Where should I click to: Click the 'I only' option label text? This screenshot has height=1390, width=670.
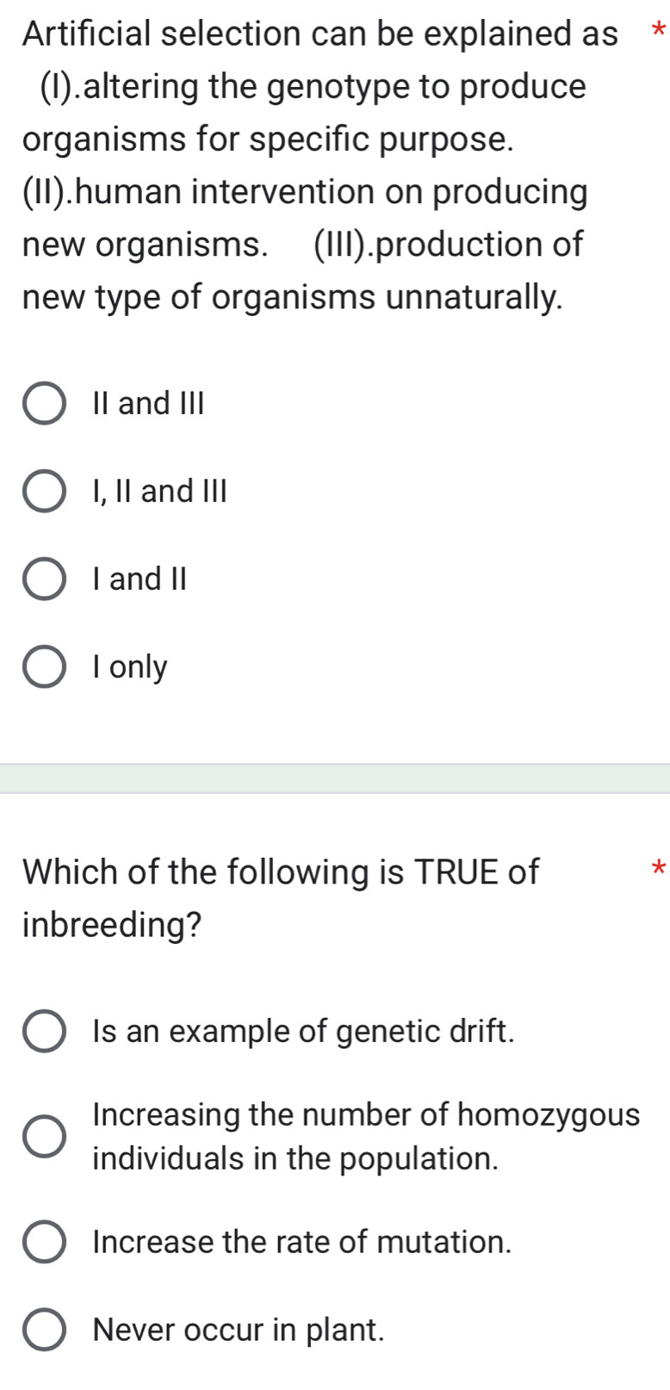130,667
